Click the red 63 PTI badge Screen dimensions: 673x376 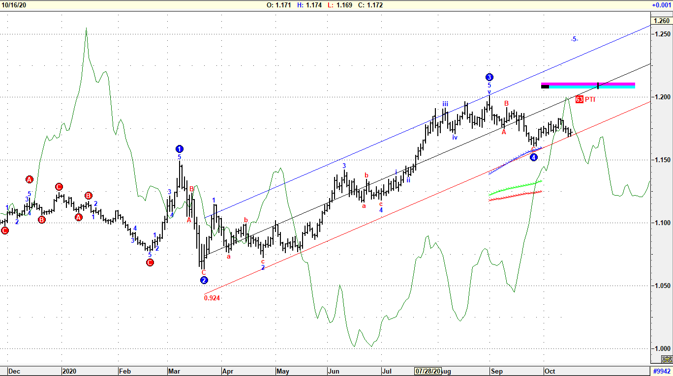580,99
